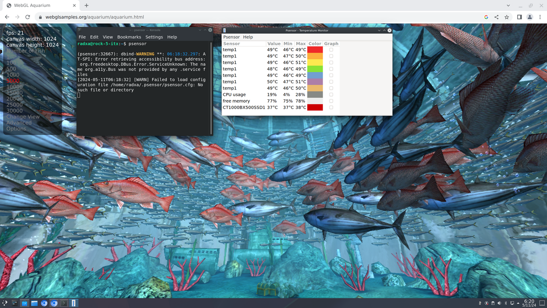
Task: View site information lock icon
Action: tap(41, 17)
